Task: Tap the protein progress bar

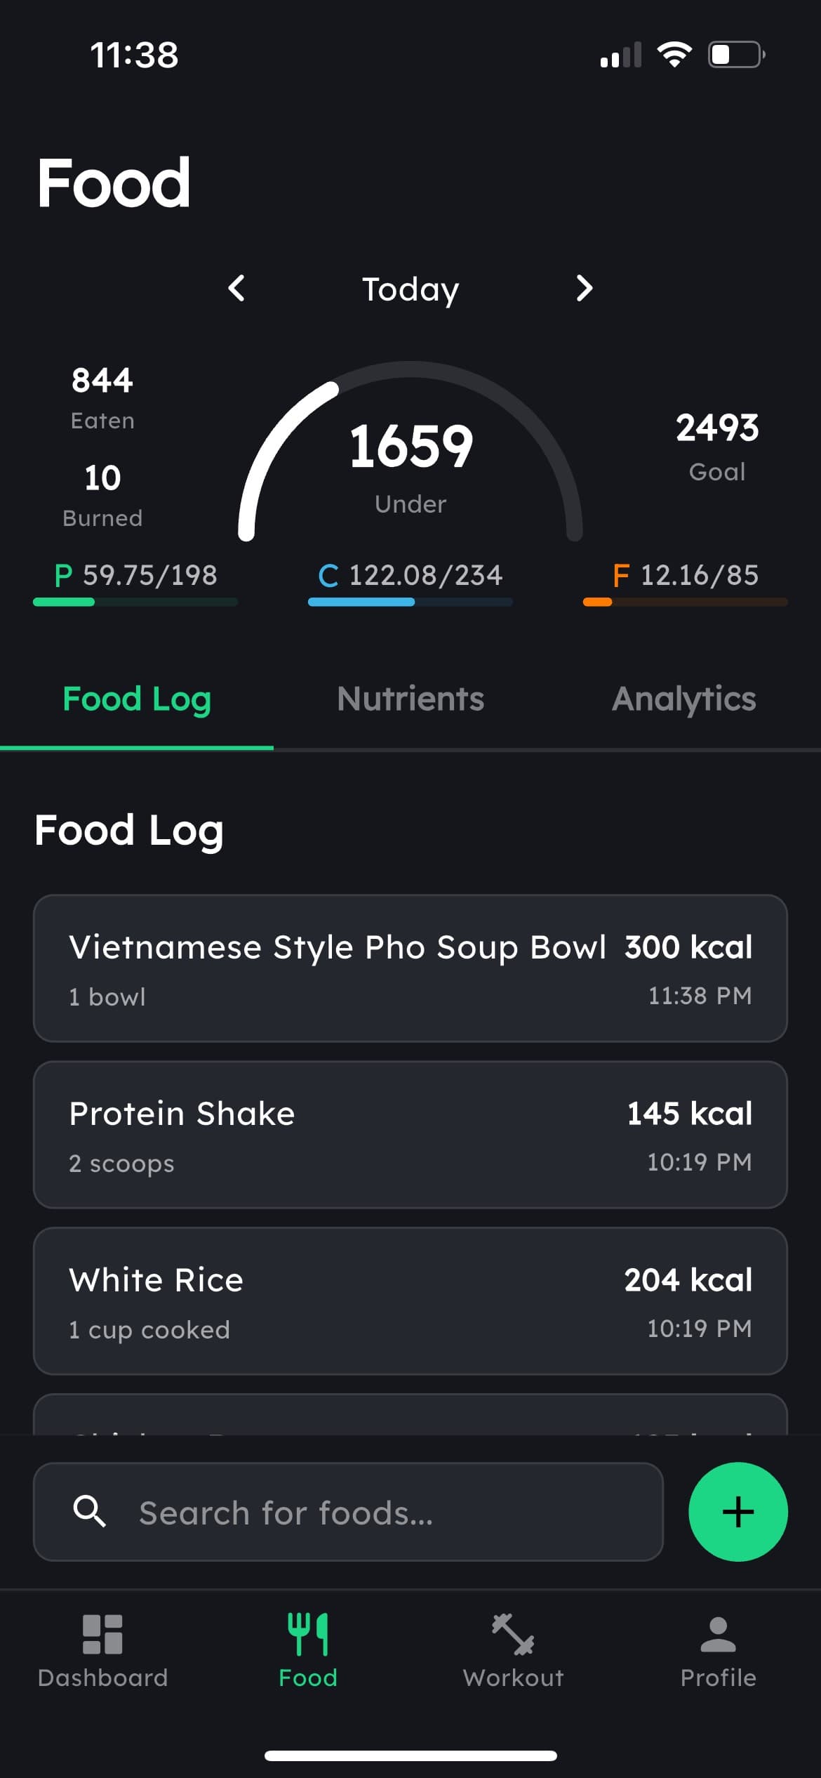Action: pos(135,602)
